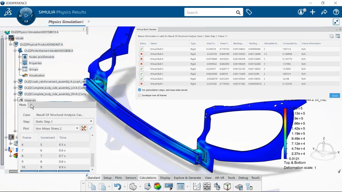The height and width of the screenshot is (192, 342).
Task: Collapse DUZ2Physical Product00062497 A node
Action: (10, 44)
